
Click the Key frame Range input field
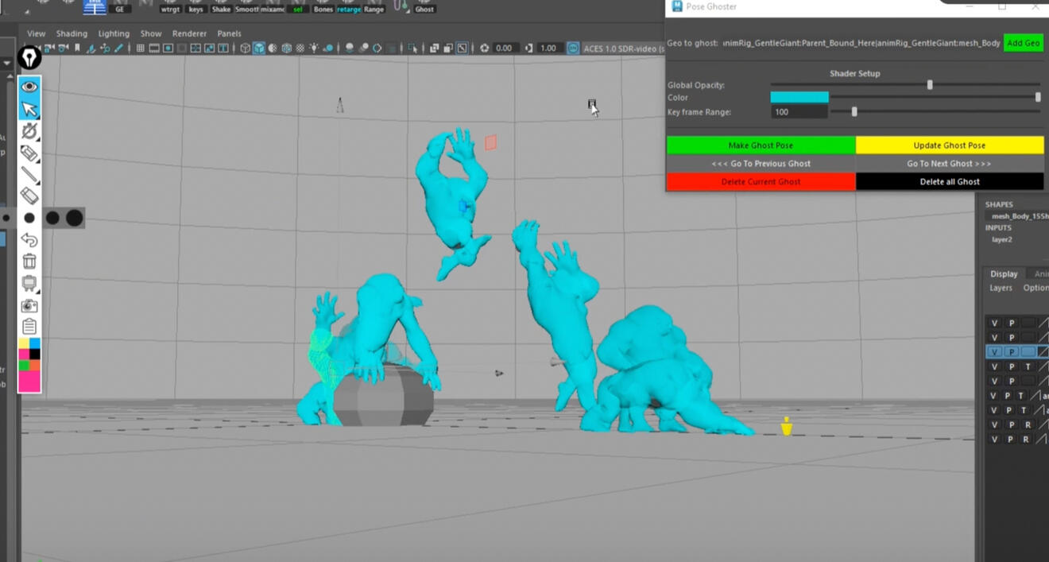pos(798,112)
